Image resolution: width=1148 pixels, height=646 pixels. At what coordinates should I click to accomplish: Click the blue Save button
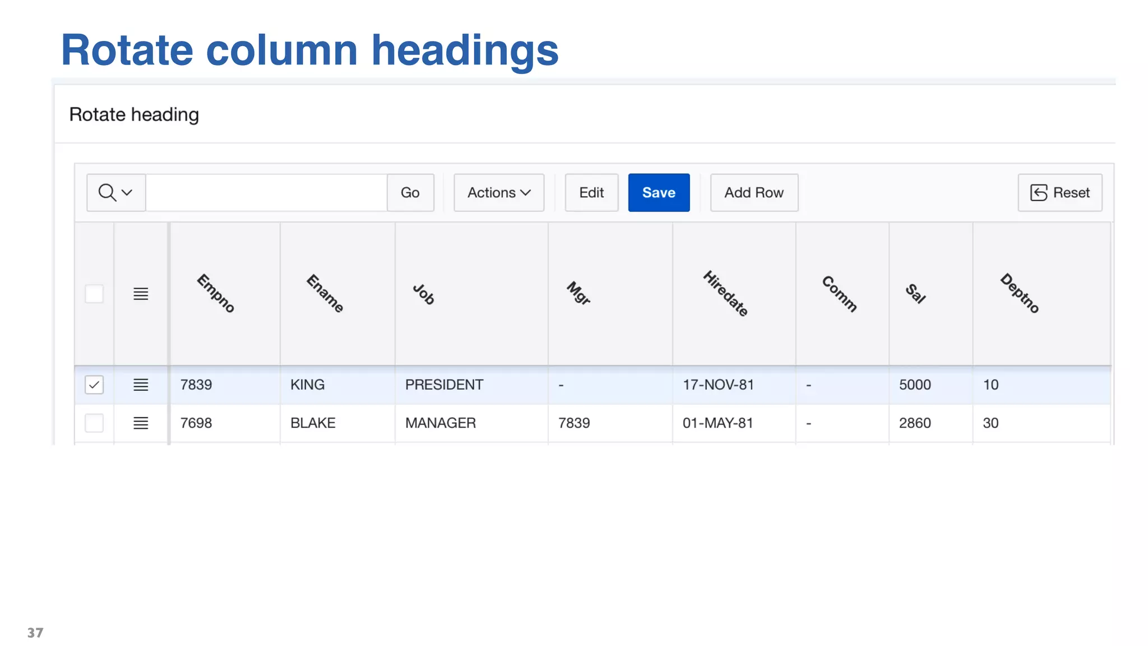pyautogui.click(x=659, y=192)
